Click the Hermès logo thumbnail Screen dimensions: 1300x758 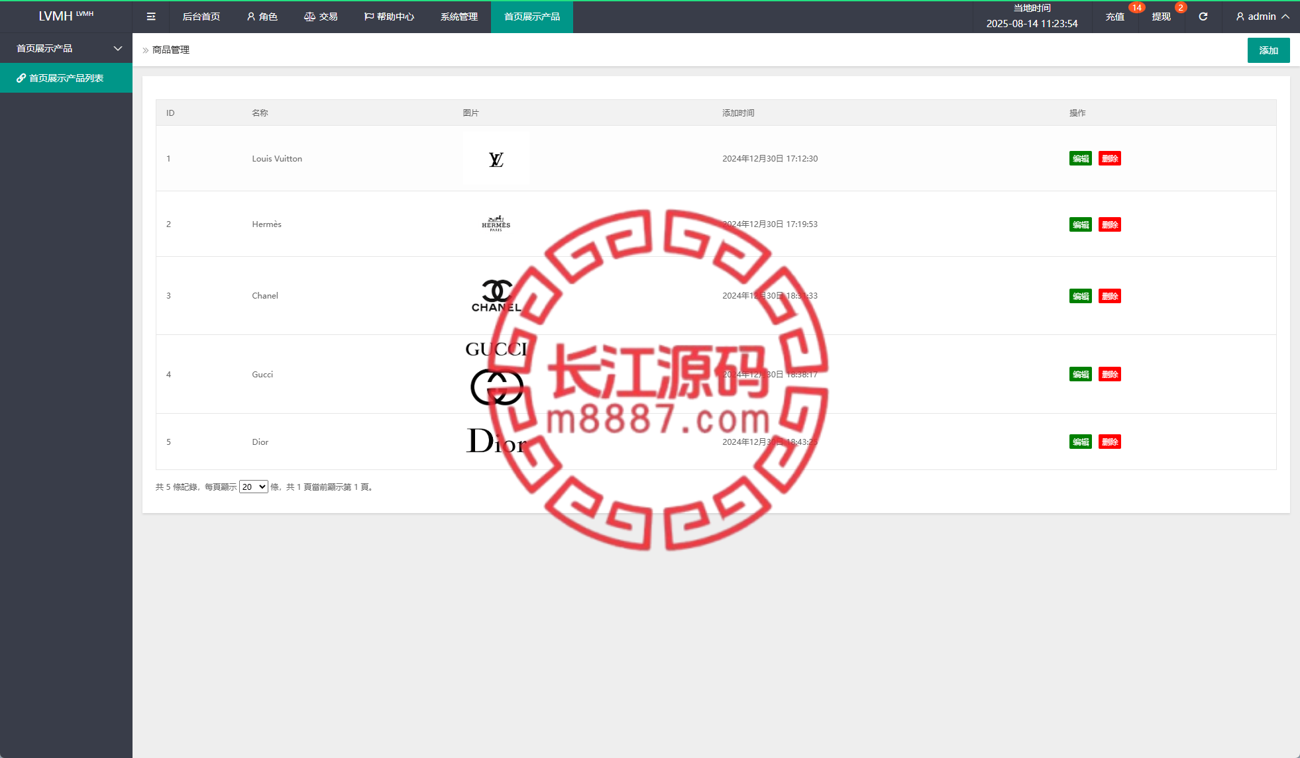pyautogui.click(x=496, y=224)
